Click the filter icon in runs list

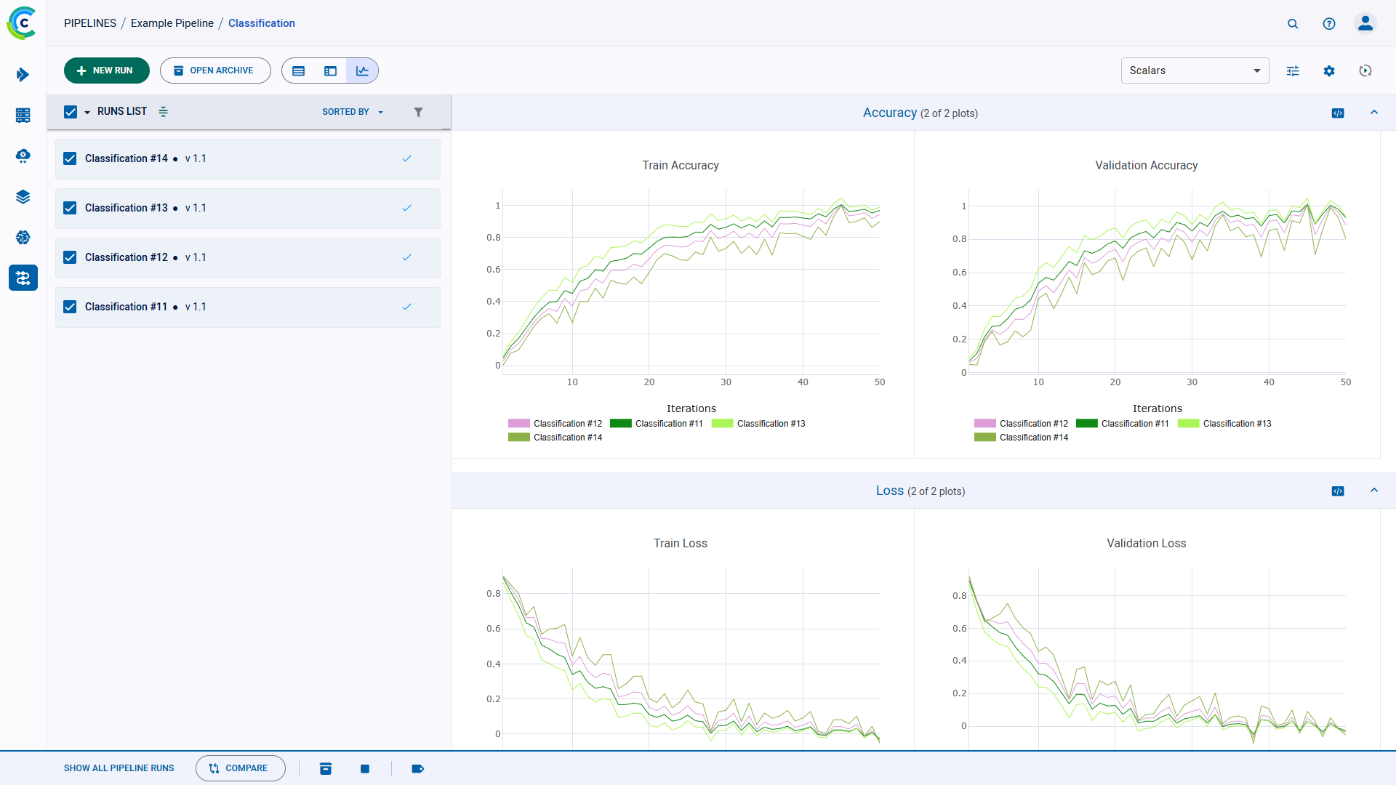pyautogui.click(x=417, y=112)
